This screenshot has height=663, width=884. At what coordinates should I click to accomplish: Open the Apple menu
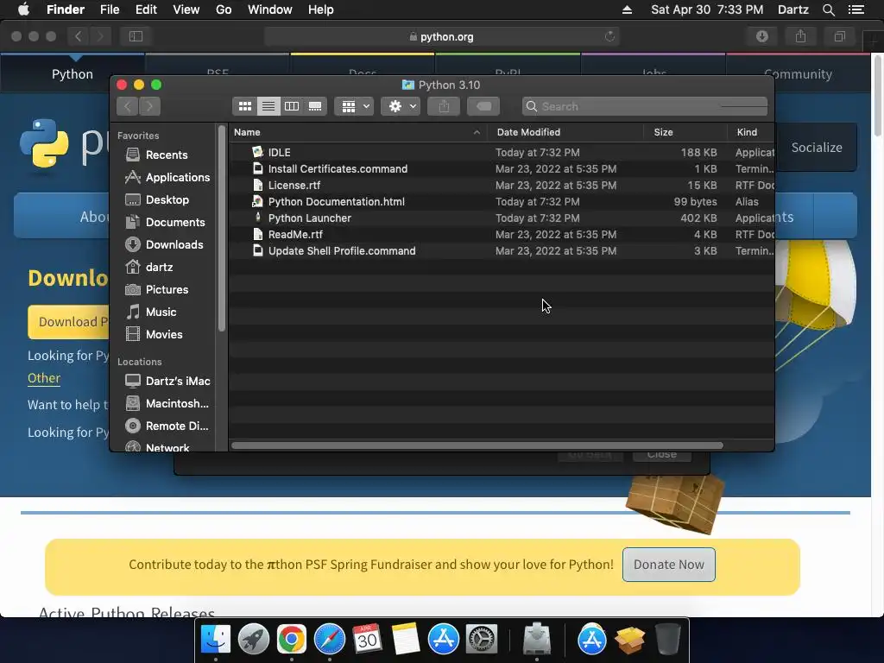(23, 9)
